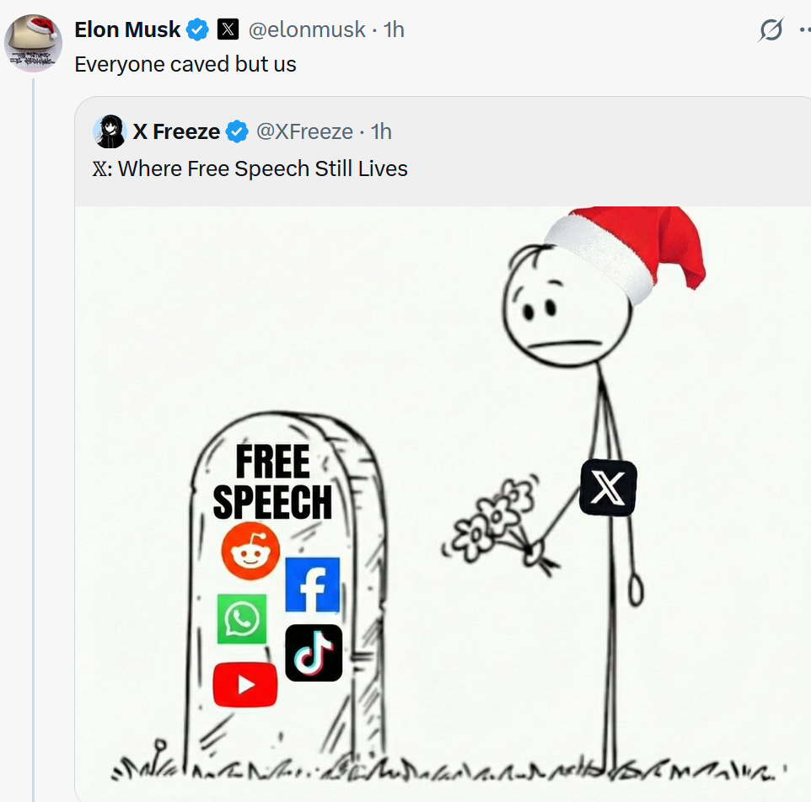Click the YouTube logo on the tombstone

coord(244,684)
